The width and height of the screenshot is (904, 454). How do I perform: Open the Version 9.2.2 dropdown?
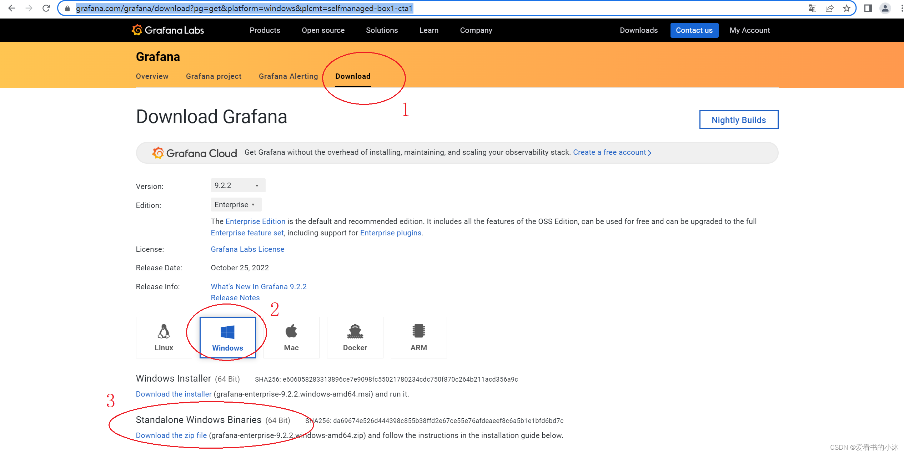click(x=238, y=185)
